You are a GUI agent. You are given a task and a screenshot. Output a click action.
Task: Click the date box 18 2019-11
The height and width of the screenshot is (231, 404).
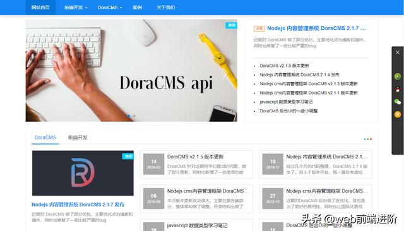(273, 164)
